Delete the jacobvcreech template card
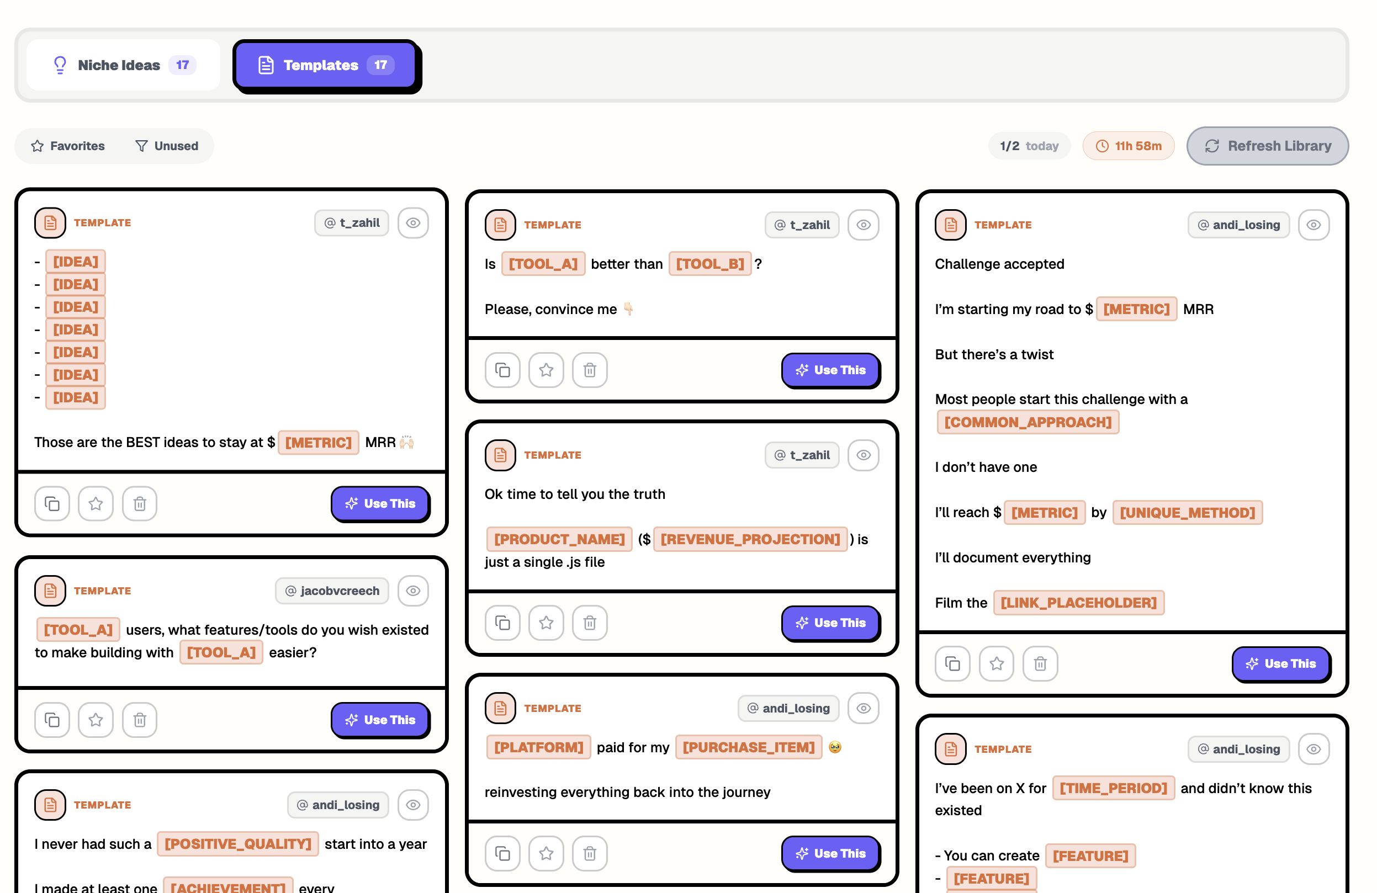 140,720
